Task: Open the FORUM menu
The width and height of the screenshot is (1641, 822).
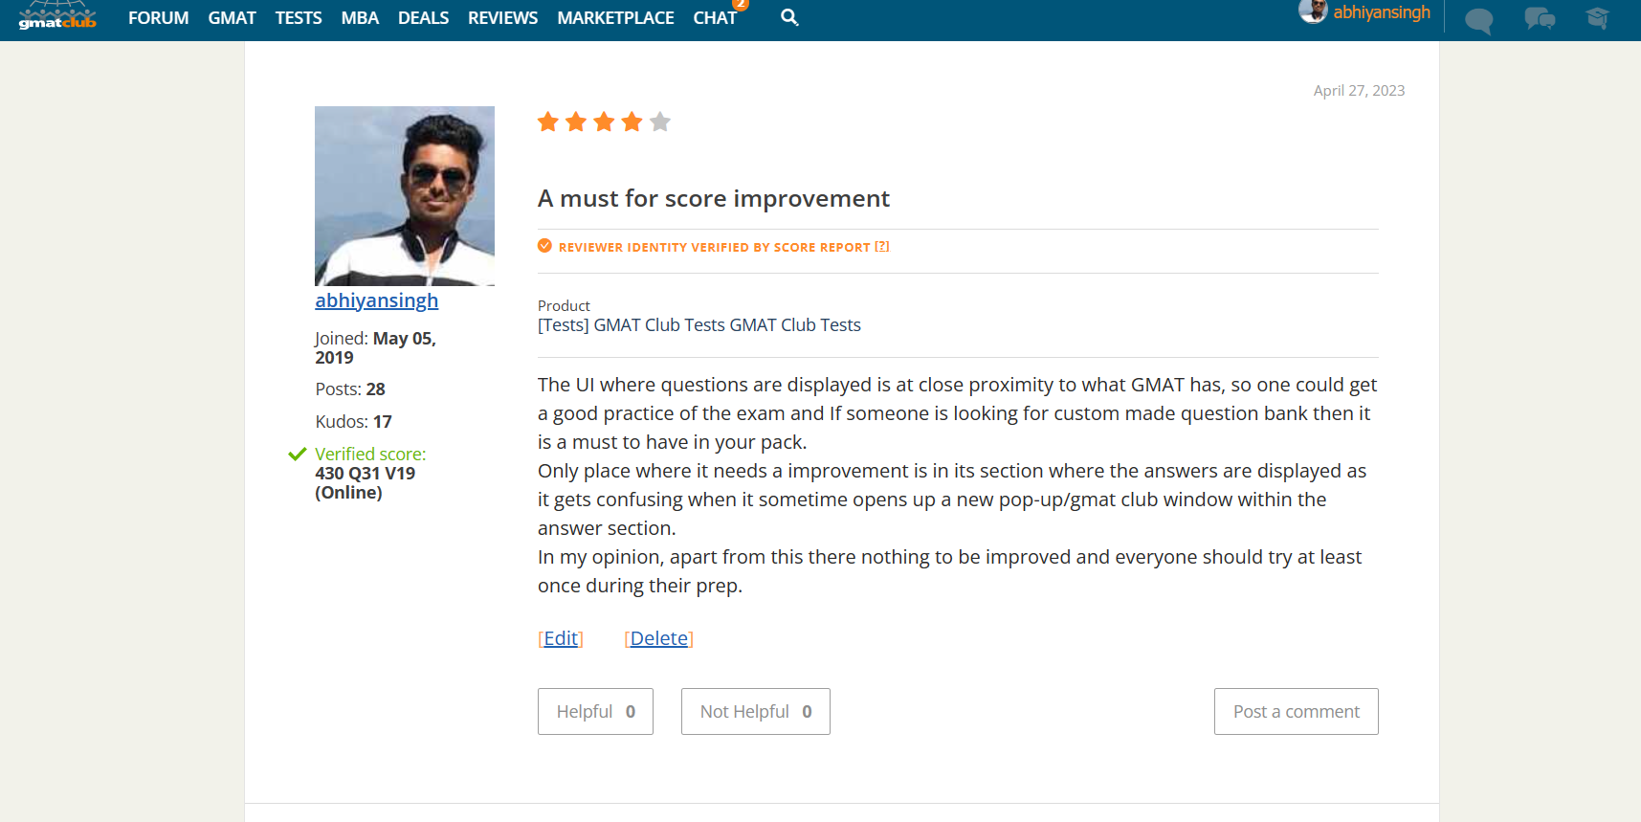Action: tap(158, 18)
